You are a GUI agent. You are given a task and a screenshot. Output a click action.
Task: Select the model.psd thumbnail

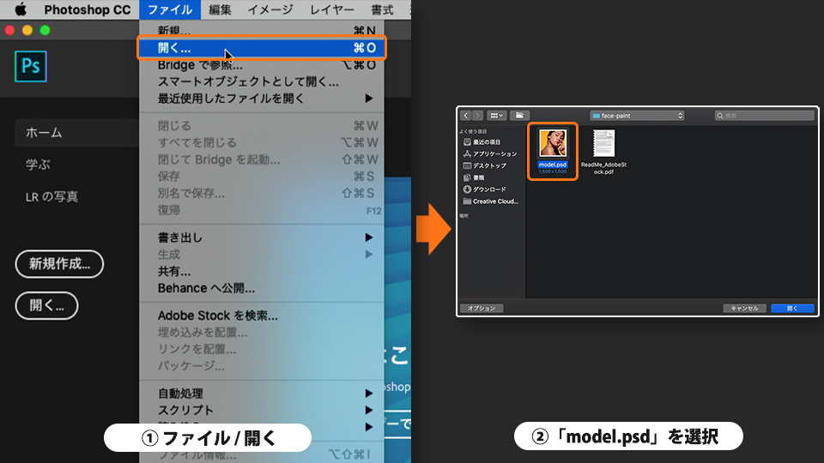[553, 143]
